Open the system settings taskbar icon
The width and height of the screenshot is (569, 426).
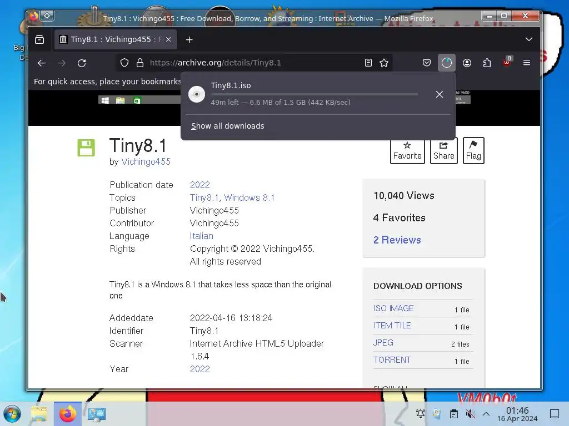tap(97, 414)
